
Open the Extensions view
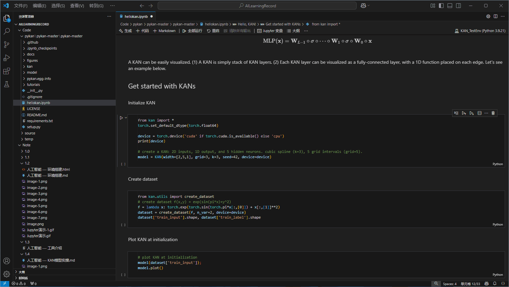(x=7, y=71)
